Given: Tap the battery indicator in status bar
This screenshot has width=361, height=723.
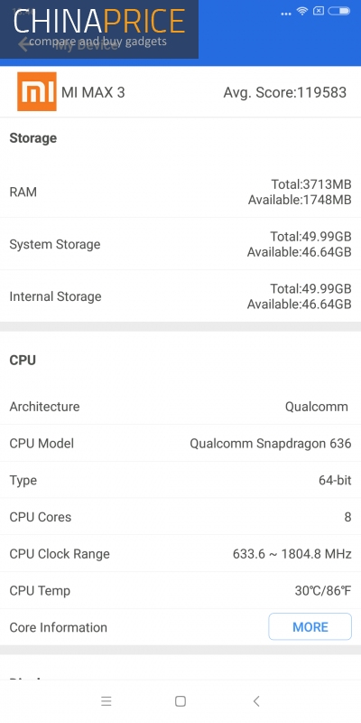Looking at the screenshot, I should (x=339, y=11).
